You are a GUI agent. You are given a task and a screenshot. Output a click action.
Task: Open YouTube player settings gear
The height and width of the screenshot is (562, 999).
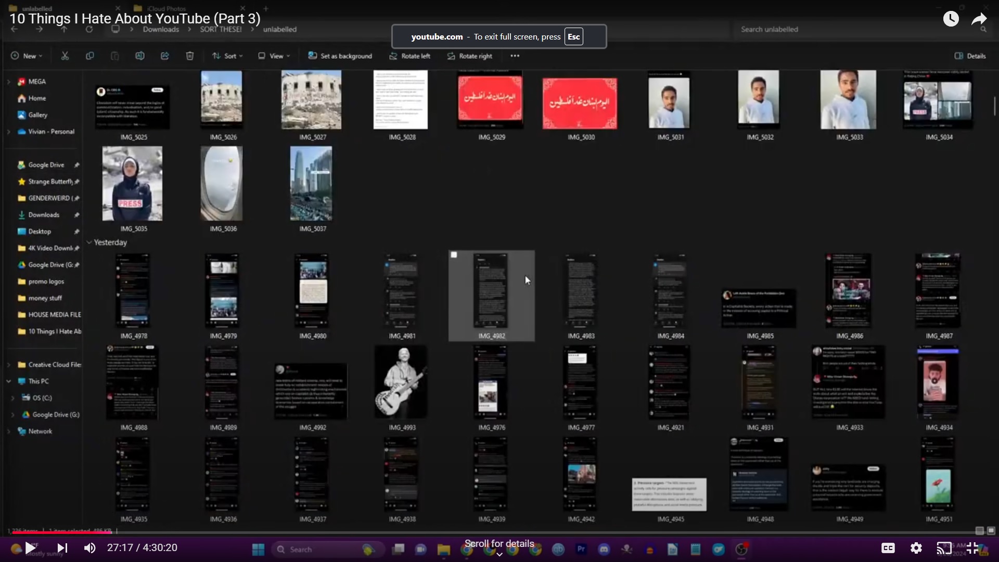click(x=916, y=548)
